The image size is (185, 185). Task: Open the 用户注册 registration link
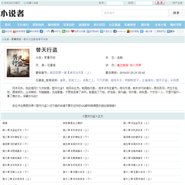coord(177,3)
